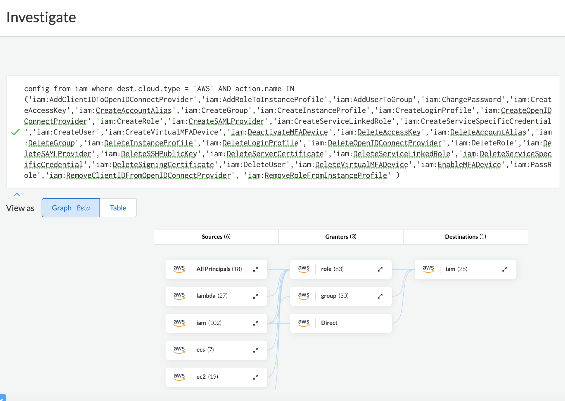565x401 pixels.
Task: Switch to Graph Beta view
Action: coord(71,208)
